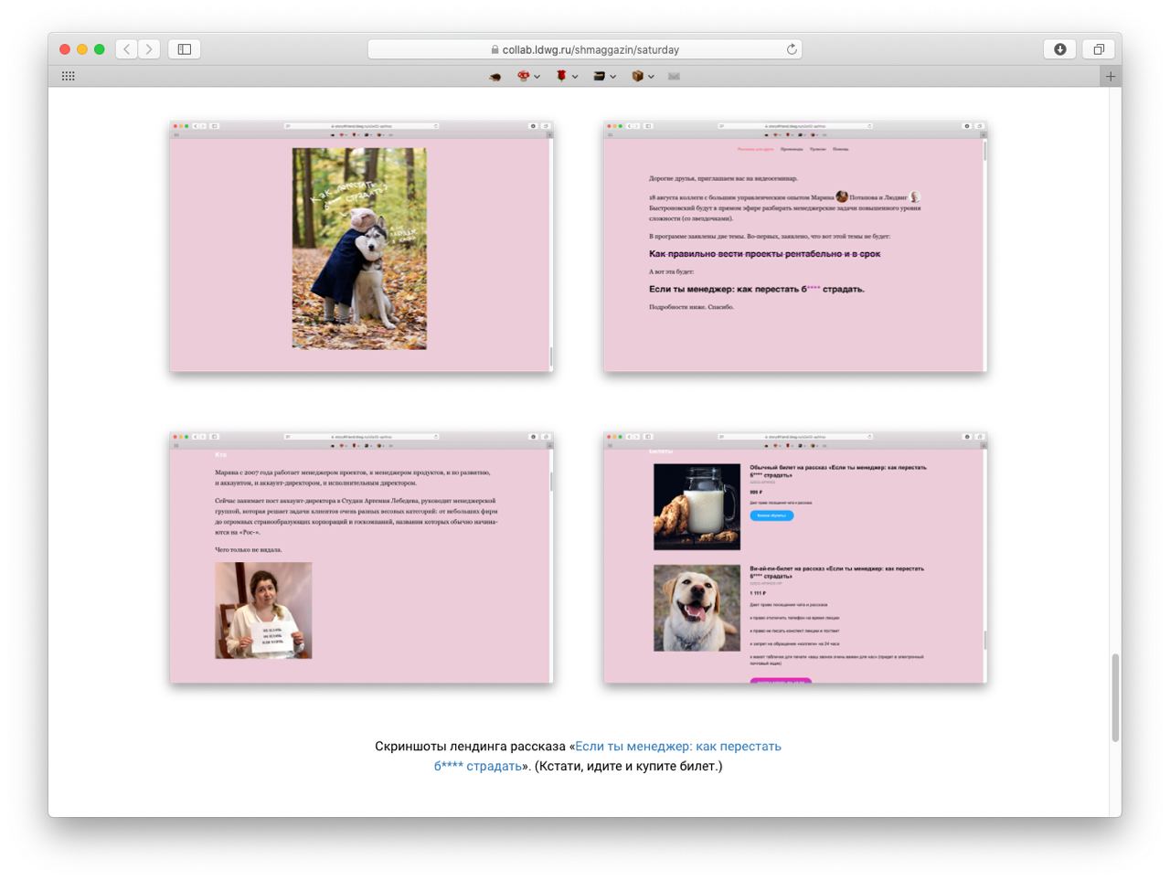Open the Safari downloads list
Screen dimensions: 1170x881
coord(1059,49)
